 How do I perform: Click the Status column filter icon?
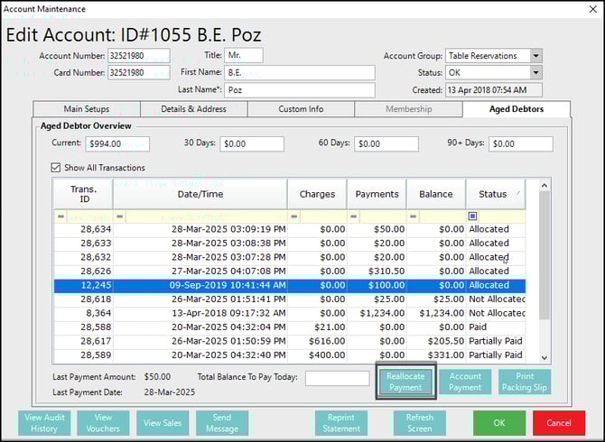point(473,216)
